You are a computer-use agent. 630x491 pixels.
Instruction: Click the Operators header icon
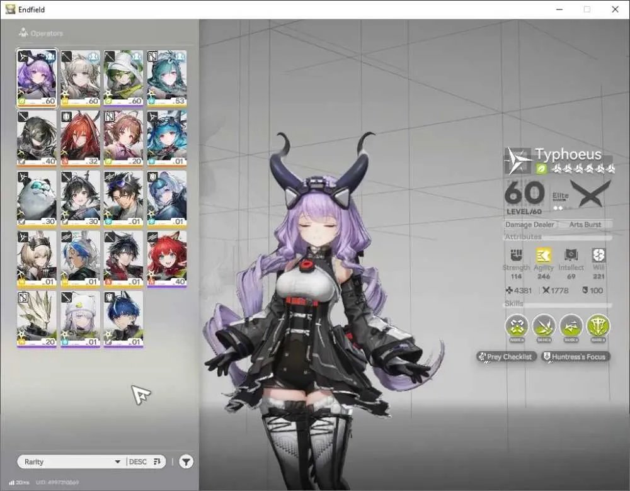pyautogui.click(x=23, y=33)
